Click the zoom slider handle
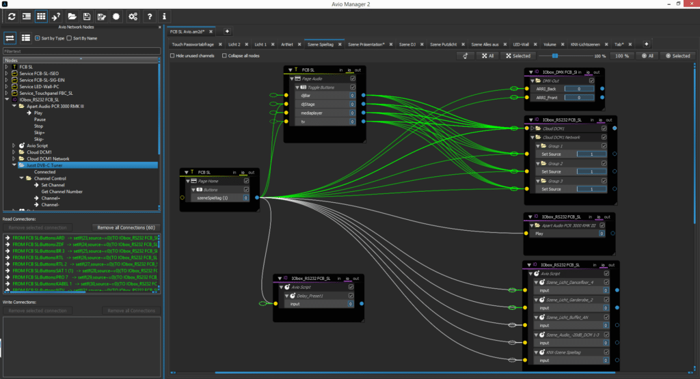Screen dimensions: 700x379 (x=554, y=56)
